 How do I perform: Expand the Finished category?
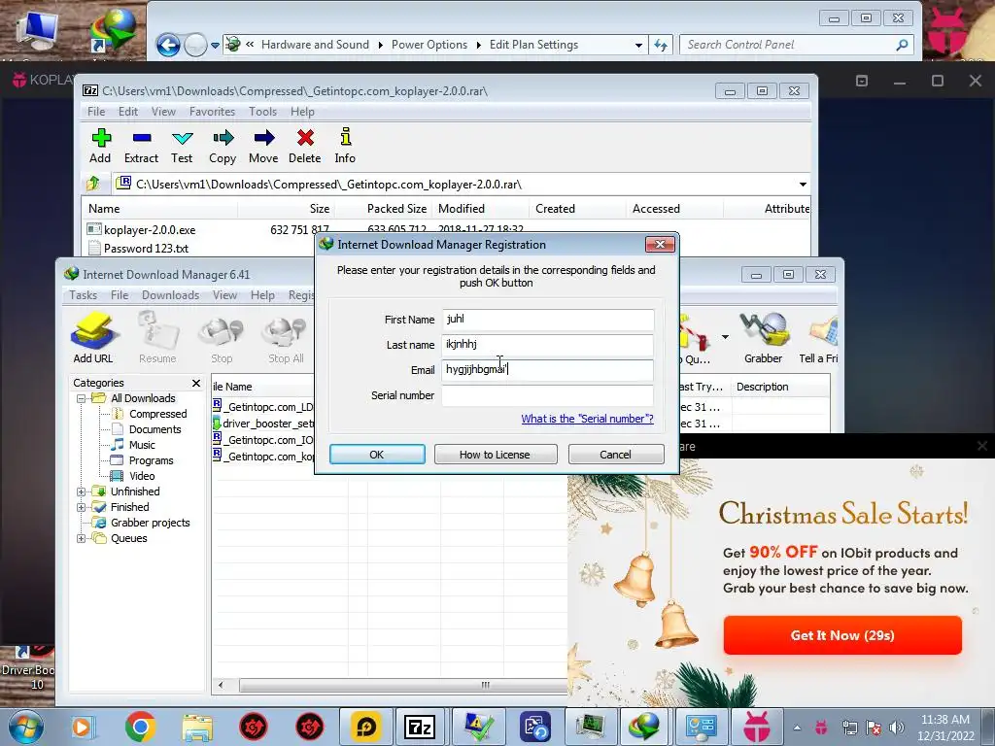82,507
